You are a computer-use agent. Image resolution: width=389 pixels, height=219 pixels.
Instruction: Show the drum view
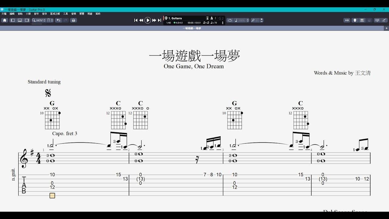pos(369,20)
